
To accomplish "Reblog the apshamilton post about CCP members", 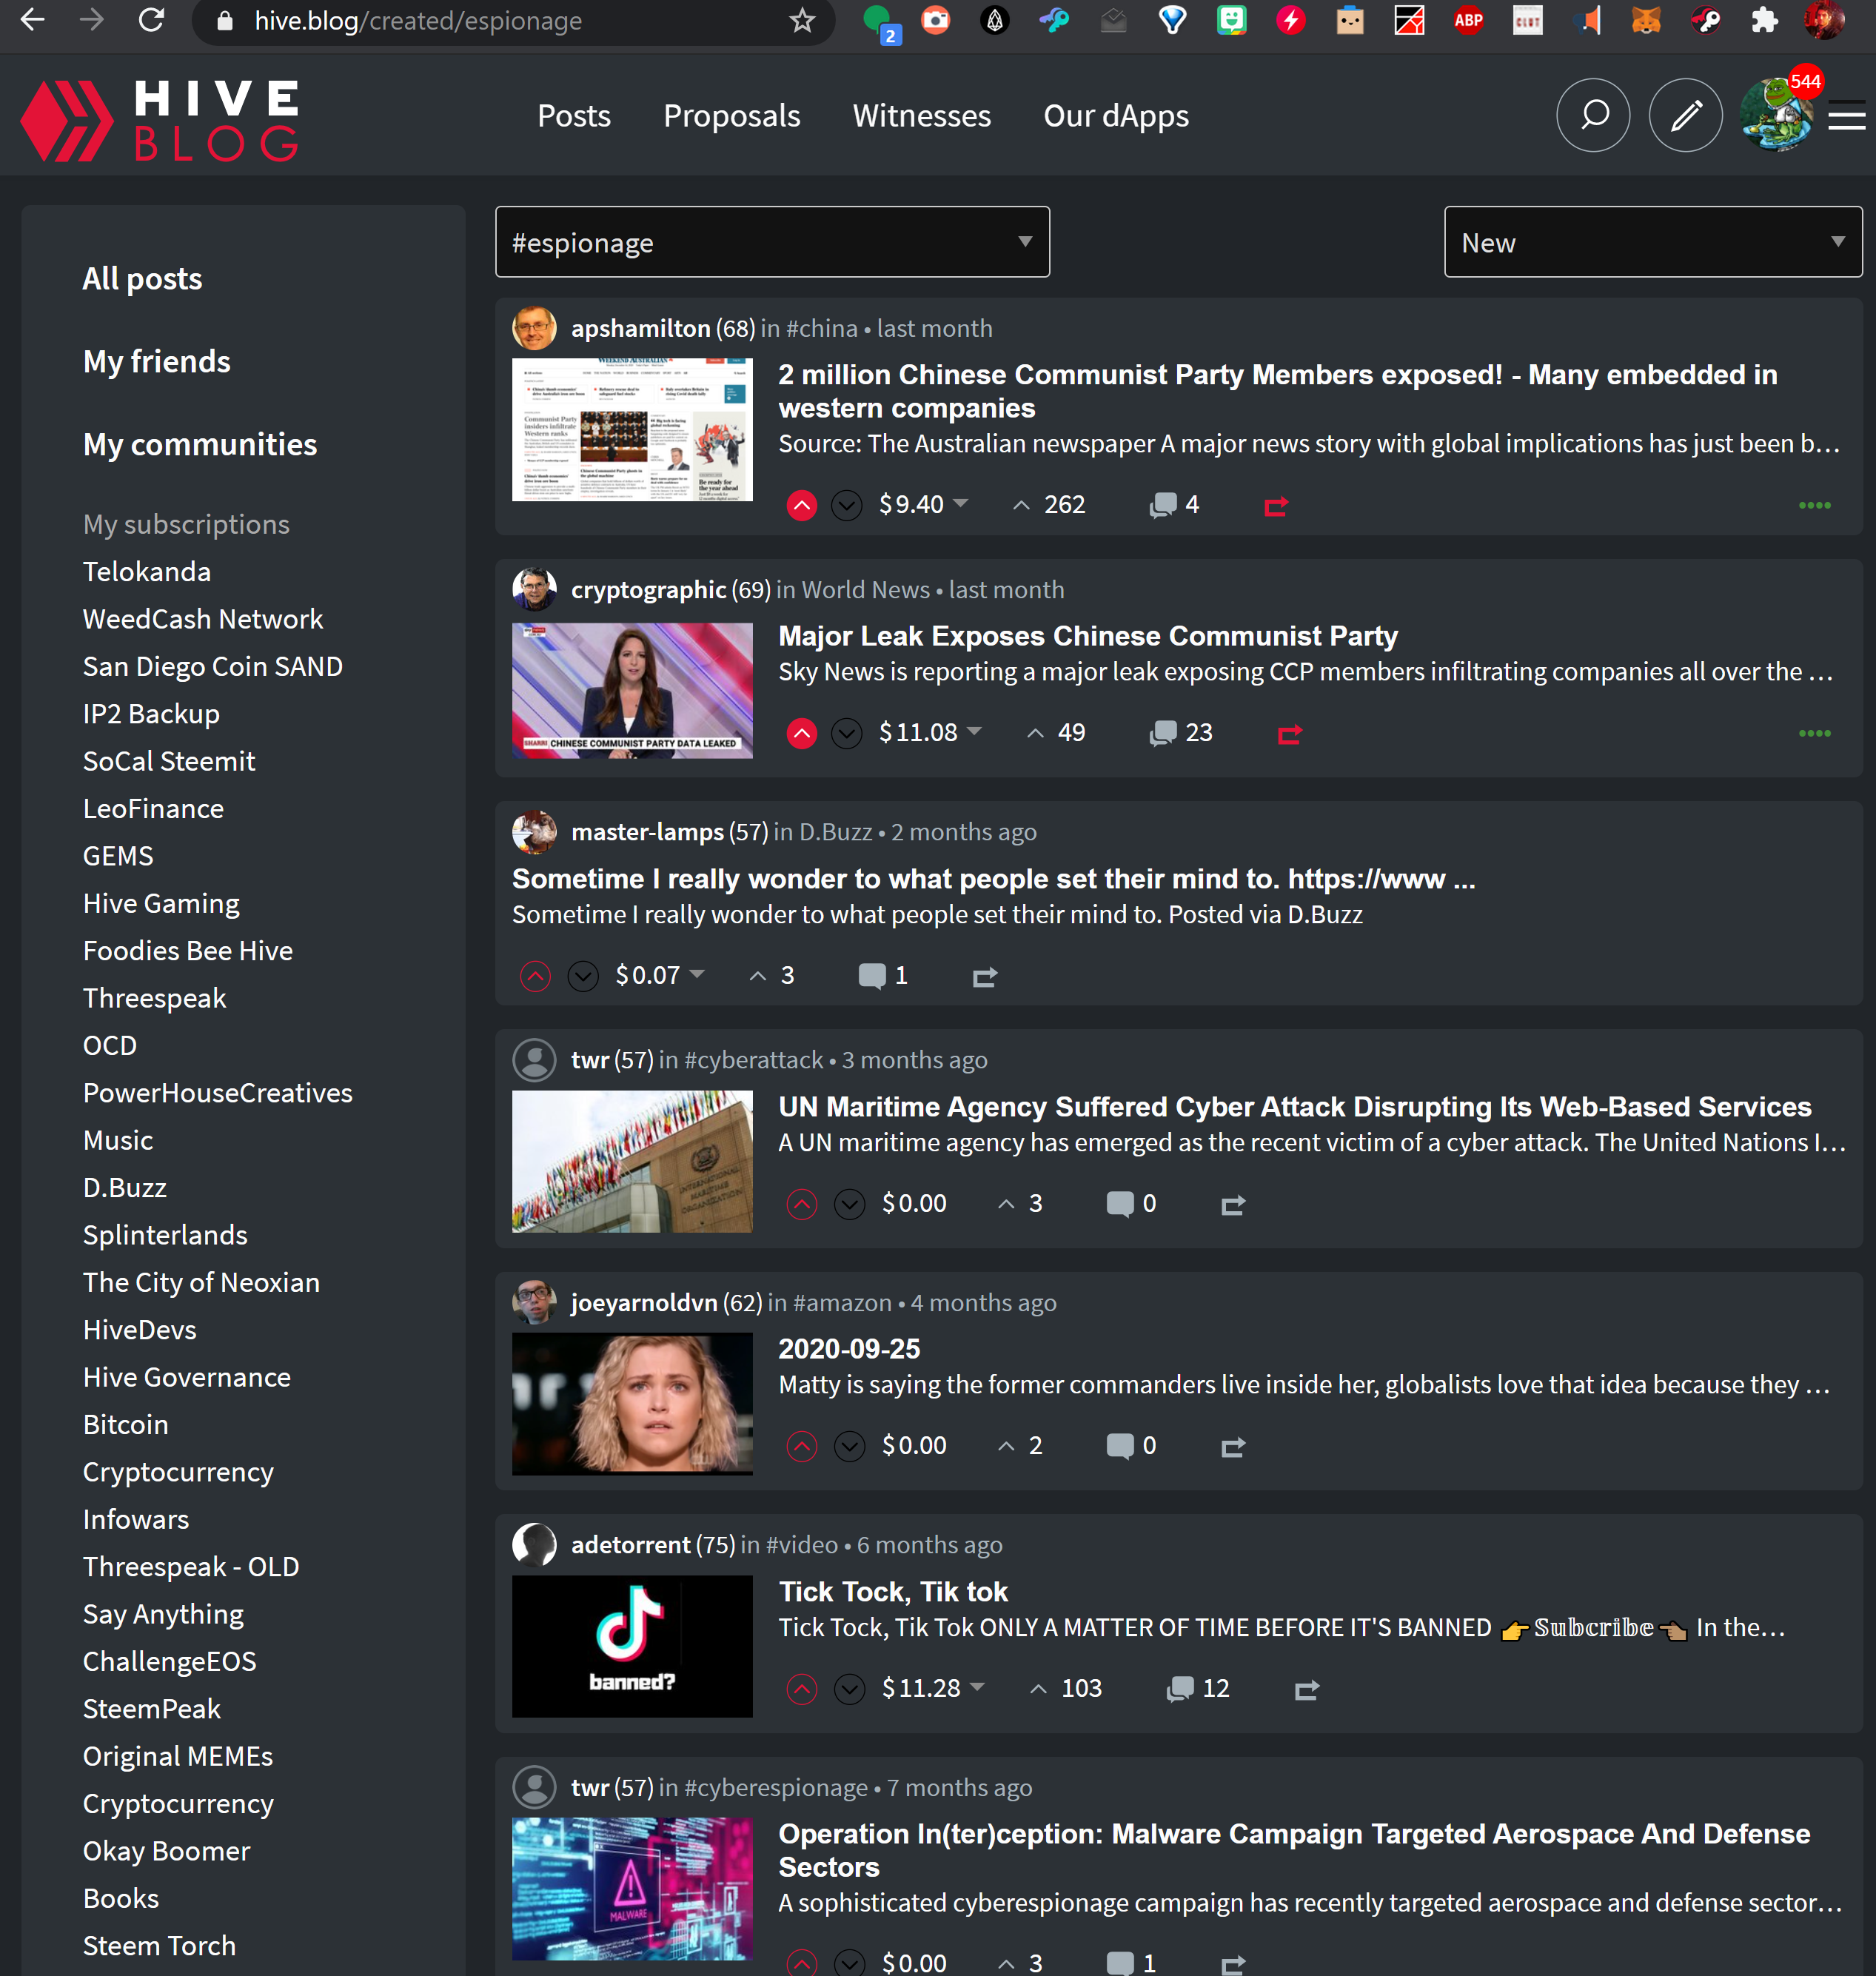I will click(1275, 505).
